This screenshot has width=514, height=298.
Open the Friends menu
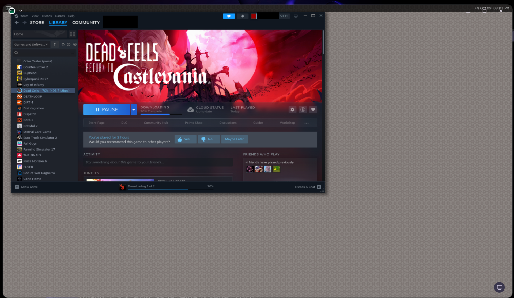click(x=47, y=16)
